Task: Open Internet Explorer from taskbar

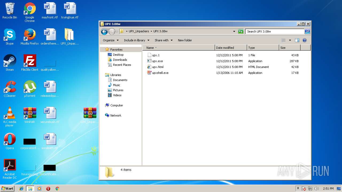Action: (21, 189)
